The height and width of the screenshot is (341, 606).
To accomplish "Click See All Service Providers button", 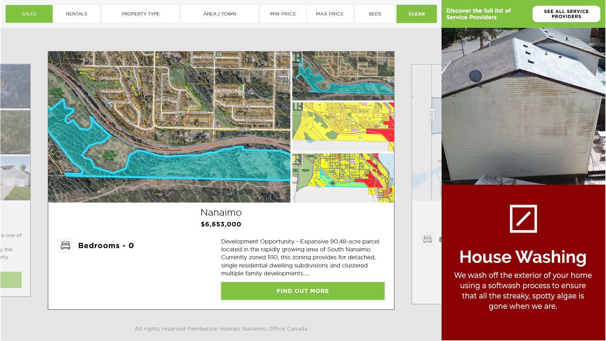I will [x=566, y=14].
